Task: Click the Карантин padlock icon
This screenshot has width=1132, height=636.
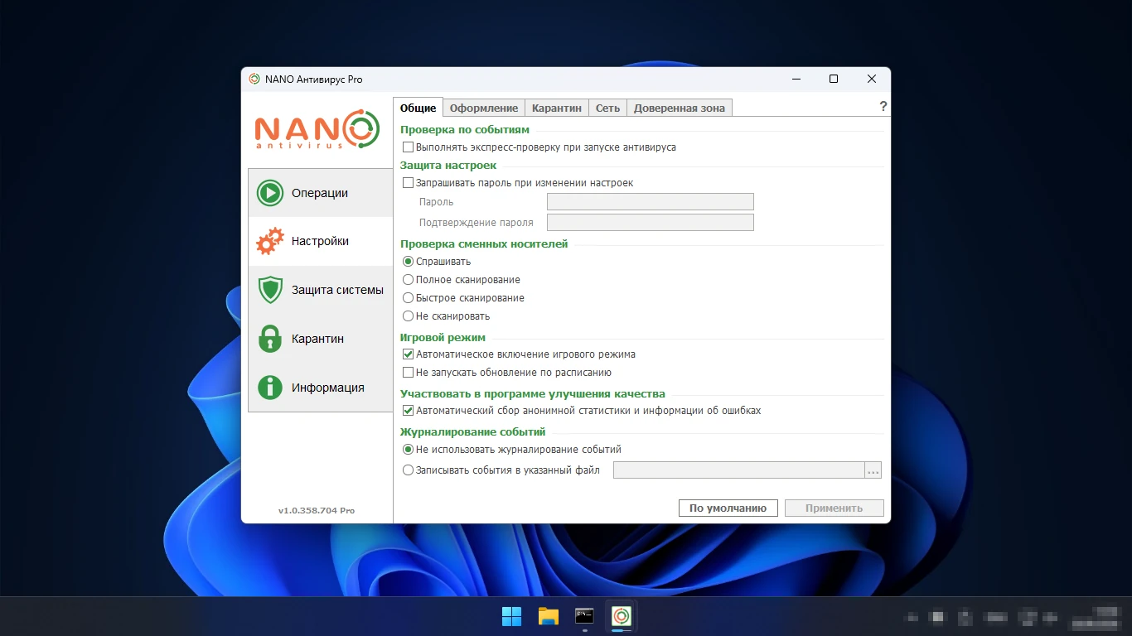Action: click(x=270, y=339)
